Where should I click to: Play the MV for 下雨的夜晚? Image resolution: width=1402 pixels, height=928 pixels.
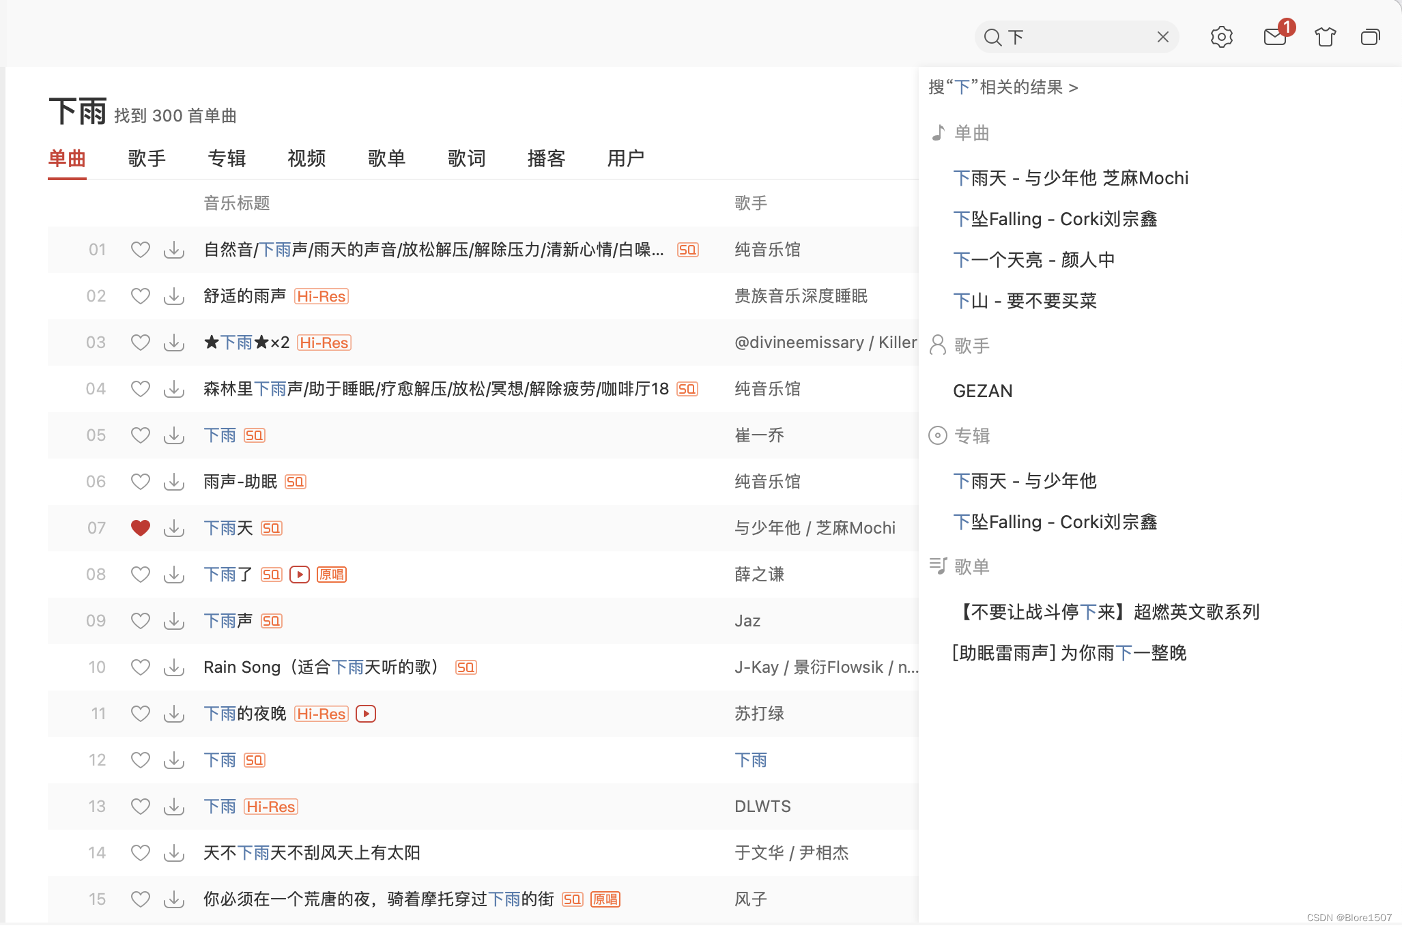366,714
